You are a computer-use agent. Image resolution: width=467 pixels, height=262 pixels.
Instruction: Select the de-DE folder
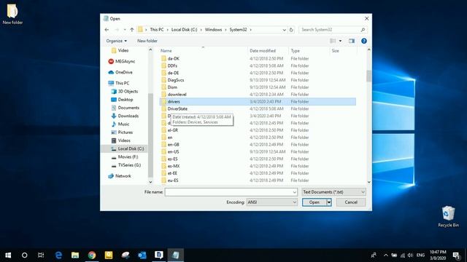click(x=173, y=73)
